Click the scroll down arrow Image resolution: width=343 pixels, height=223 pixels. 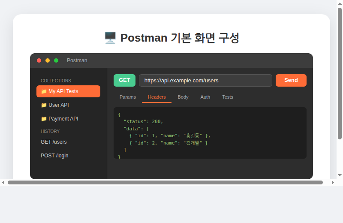pyautogui.click(x=340, y=175)
